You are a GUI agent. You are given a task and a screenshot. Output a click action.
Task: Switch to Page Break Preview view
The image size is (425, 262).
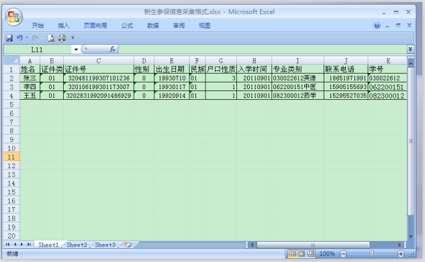(x=311, y=253)
